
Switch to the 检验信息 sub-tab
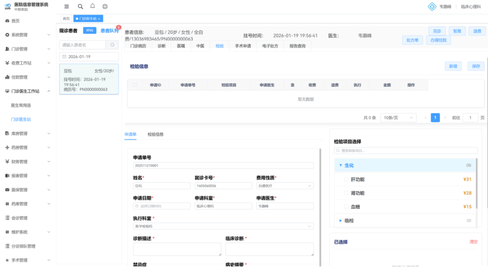click(155, 134)
